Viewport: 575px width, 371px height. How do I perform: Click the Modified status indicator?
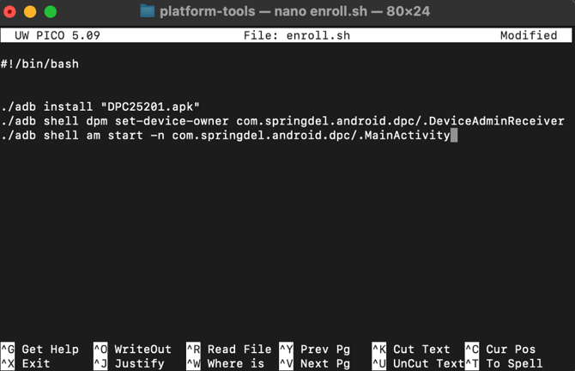point(529,35)
